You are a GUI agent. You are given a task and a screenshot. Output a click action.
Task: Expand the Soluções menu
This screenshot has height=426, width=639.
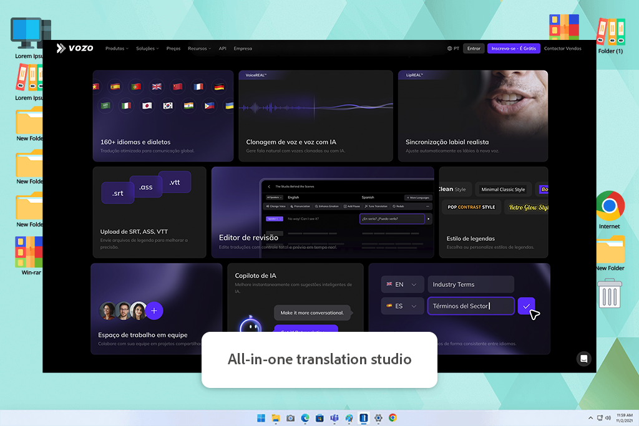tap(147, 49)
